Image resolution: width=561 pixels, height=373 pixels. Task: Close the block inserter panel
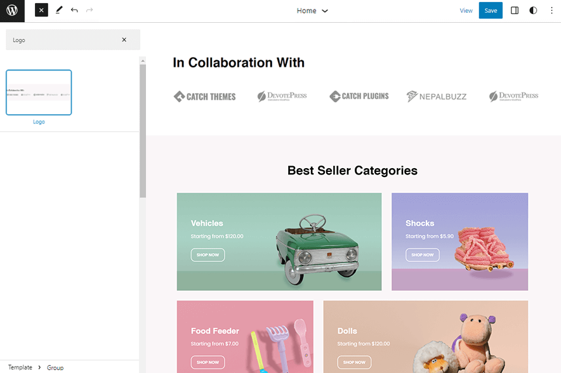pos(41,10)
